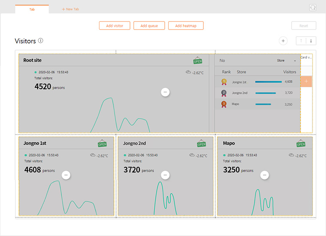This screenshot has height=236, width=326.
Task: Click the 3,250 value in ranking list
Action: tap(288, 104)
